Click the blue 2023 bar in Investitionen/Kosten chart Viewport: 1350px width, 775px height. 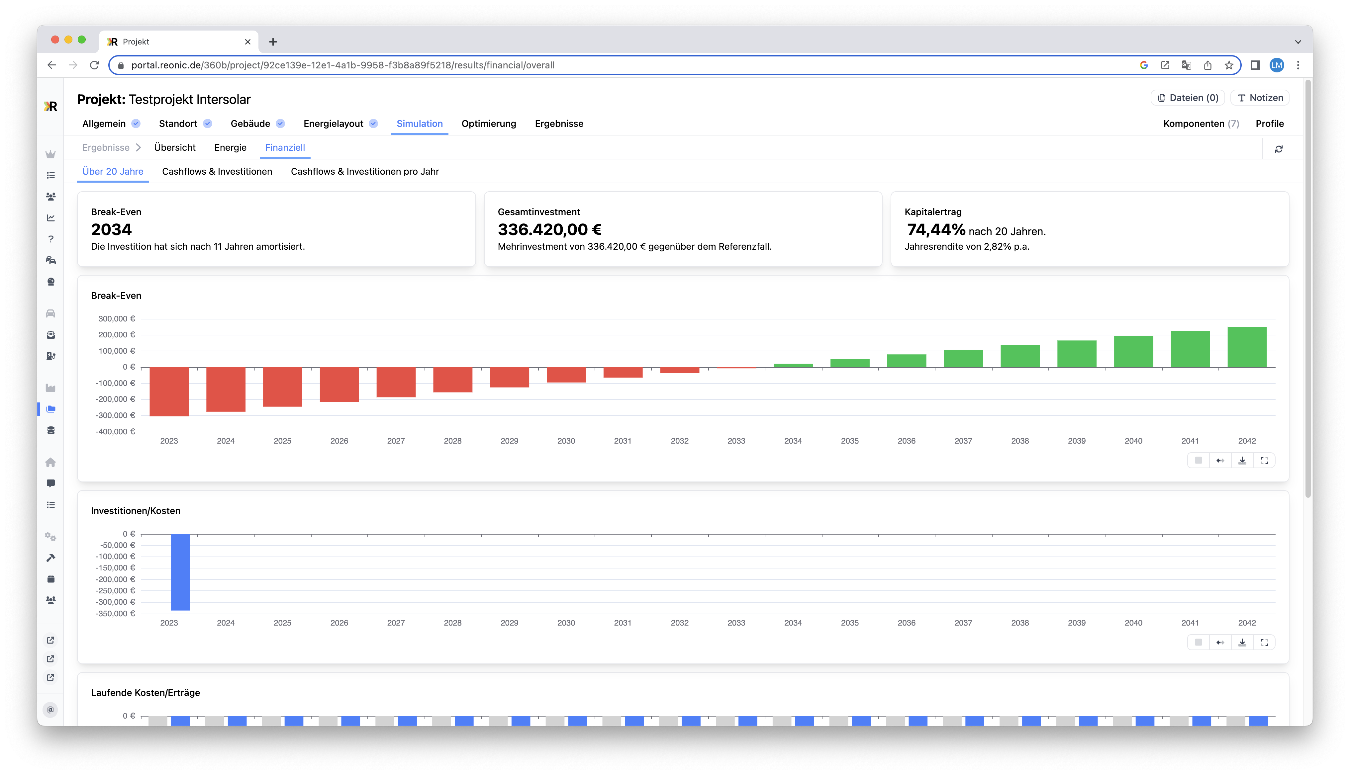click(x=180, y=572)
